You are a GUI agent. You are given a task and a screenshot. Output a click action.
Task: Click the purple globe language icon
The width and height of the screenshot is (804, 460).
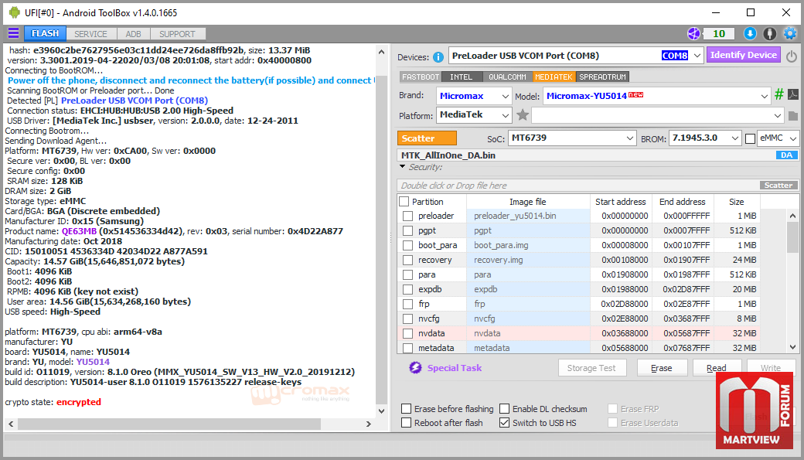[x=693, y=34]
